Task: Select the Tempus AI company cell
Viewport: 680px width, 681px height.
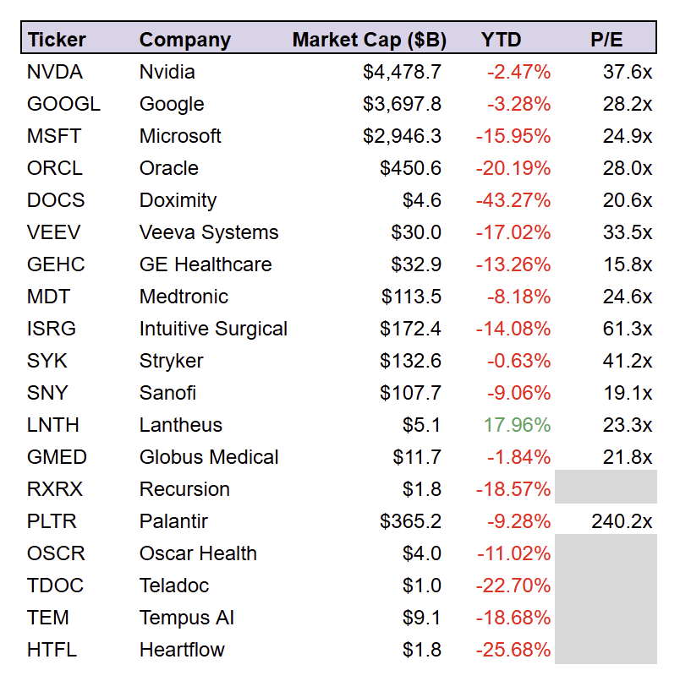Action: tap(187, 618)
